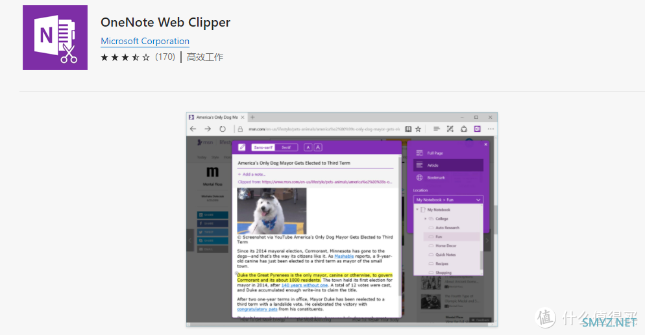Collapse the My Notebook tree node
This screenshot has height=335, width=645.
[x=417, y=210]
